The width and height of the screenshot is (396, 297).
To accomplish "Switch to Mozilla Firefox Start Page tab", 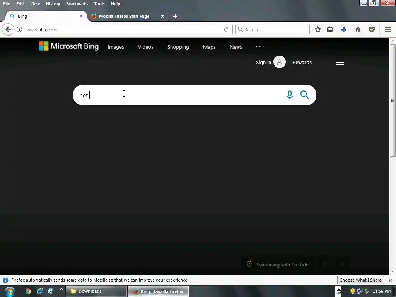I will click(x=128, y=16).
